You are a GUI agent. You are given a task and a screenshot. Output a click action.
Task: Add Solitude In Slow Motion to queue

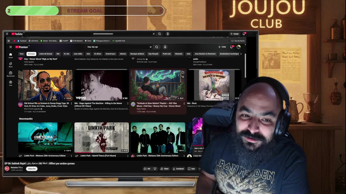tap(182, 77)
